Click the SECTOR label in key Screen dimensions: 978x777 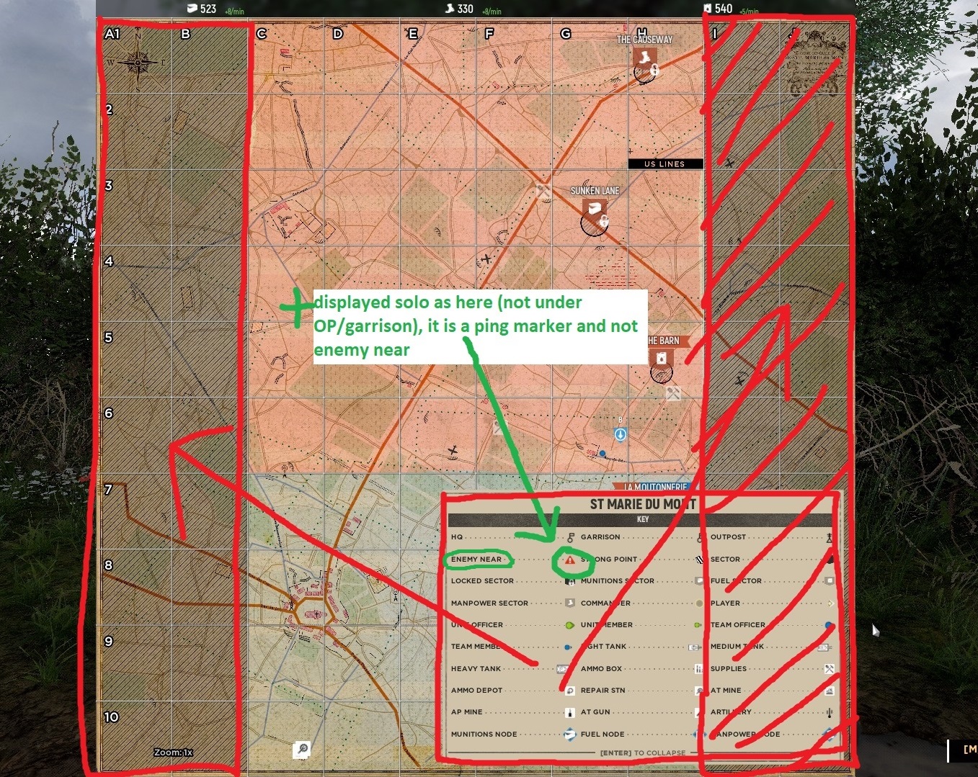725,559
